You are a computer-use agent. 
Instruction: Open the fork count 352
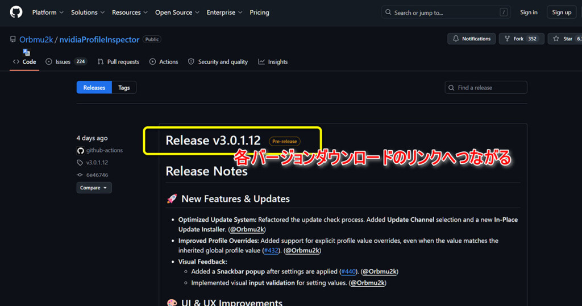pyautogui.click(x=532, y=39)
